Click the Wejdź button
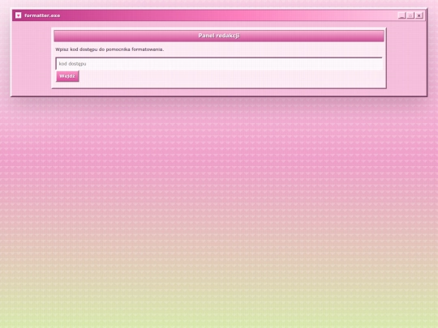The height and width of the screenshot is (328, 438). coord(67,76)
